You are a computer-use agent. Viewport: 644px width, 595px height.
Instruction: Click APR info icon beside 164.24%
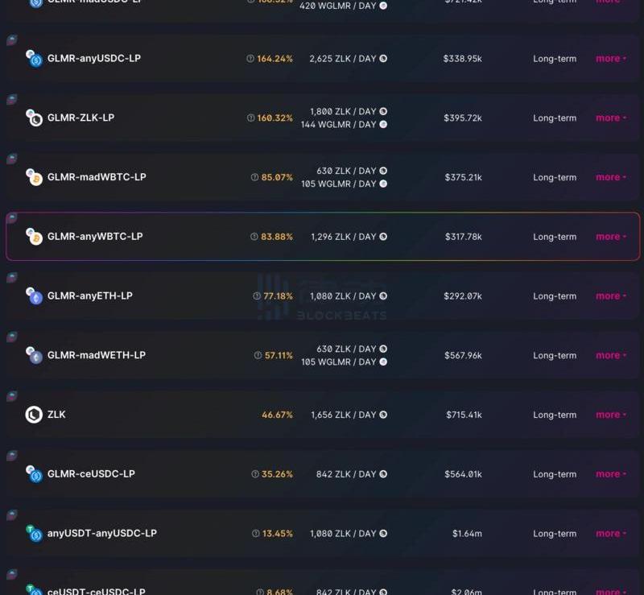[250, 59]
